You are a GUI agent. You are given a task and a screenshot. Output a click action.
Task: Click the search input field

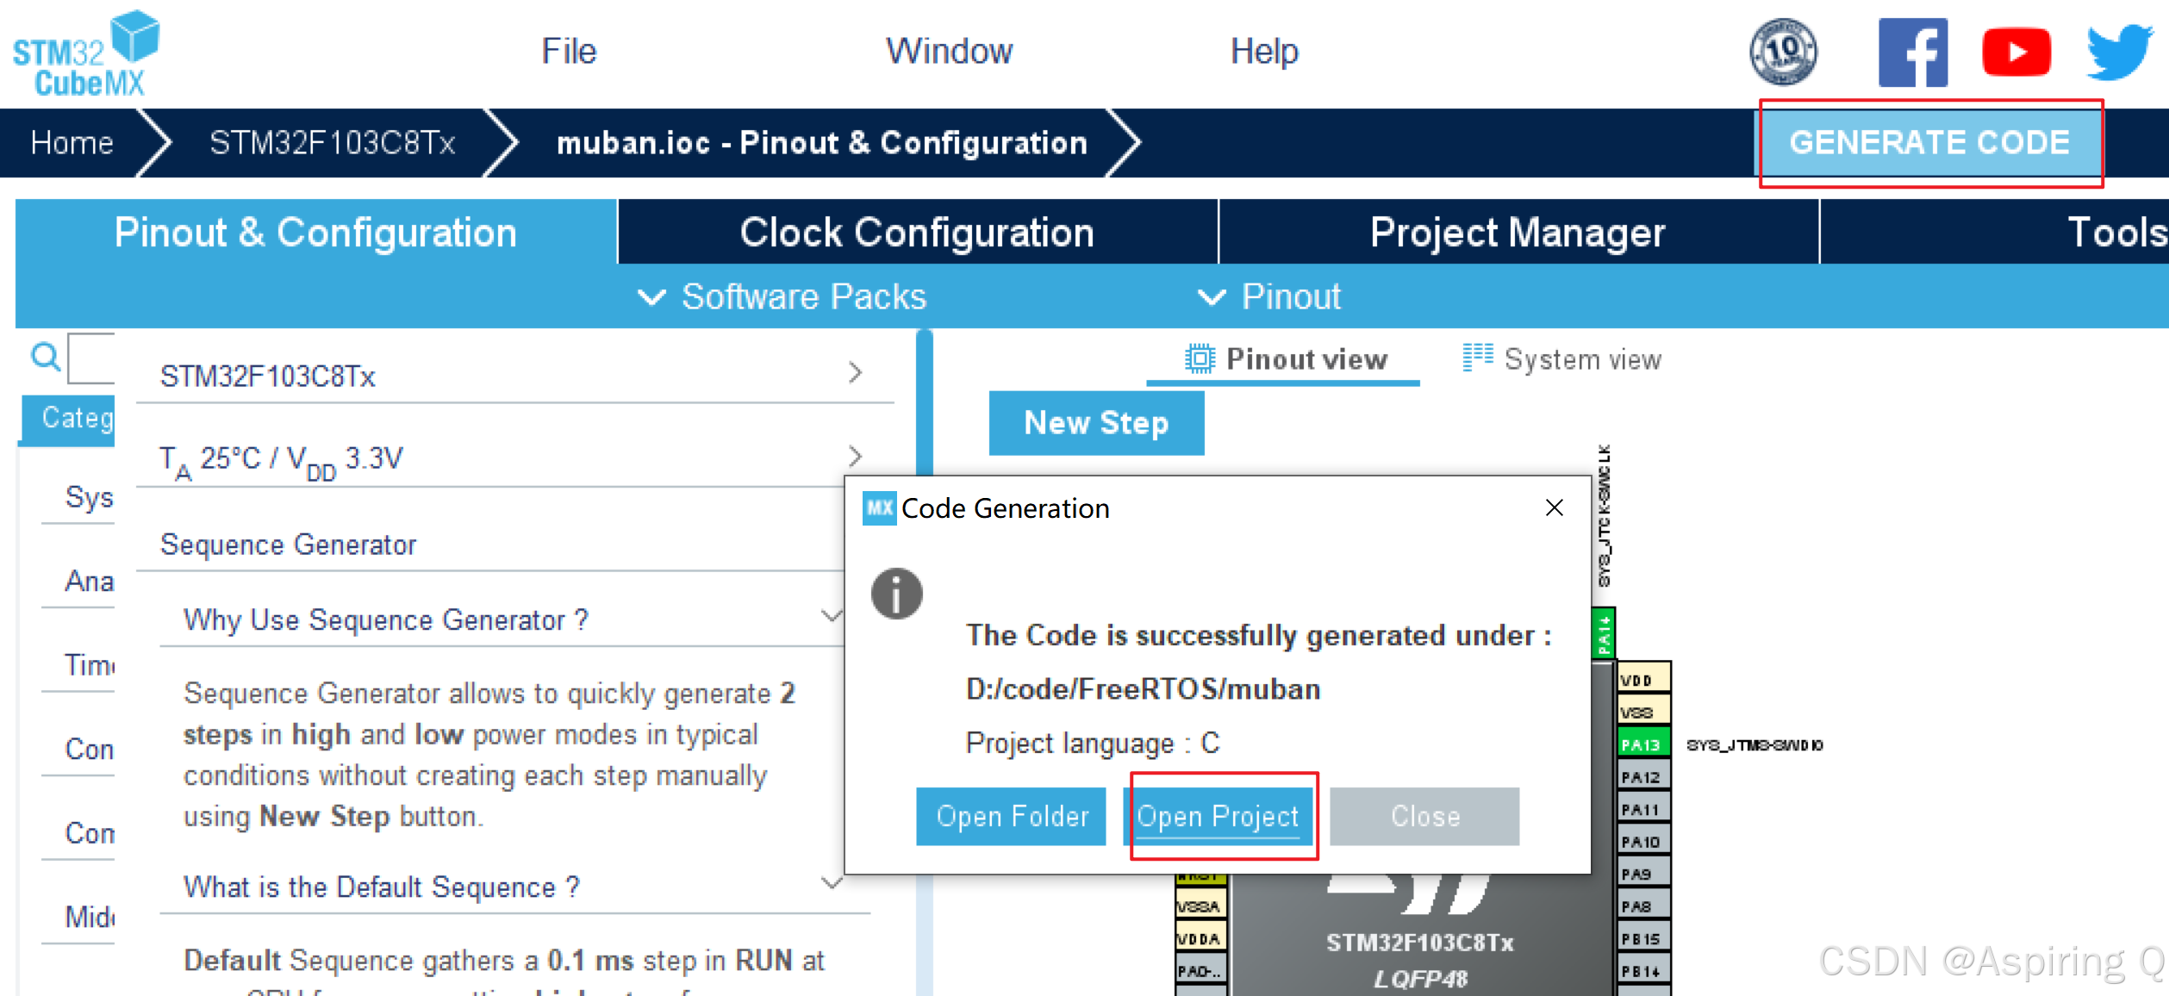click(x=91, y=358)
